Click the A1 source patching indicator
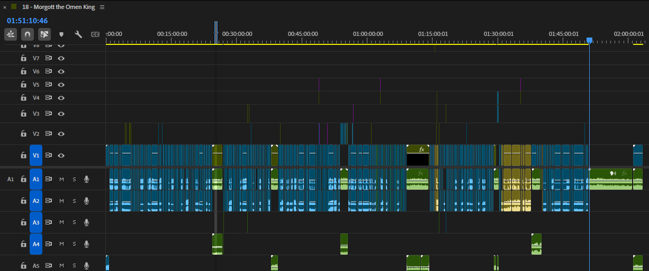Screen dimensions: 649x271 tap(11, 179)
